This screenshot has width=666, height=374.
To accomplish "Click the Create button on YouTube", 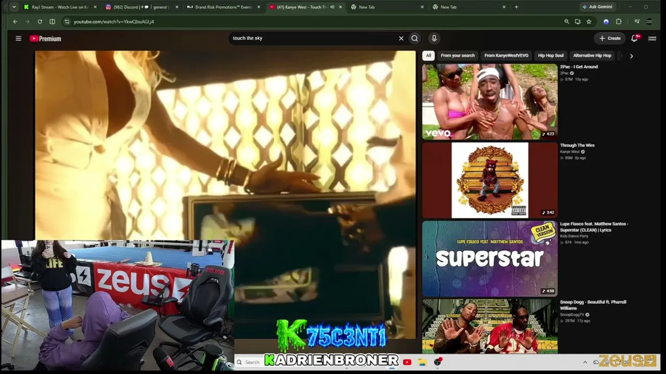I will click(610, 38).
